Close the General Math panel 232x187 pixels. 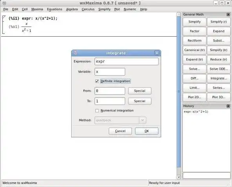(x=228, y=14)
